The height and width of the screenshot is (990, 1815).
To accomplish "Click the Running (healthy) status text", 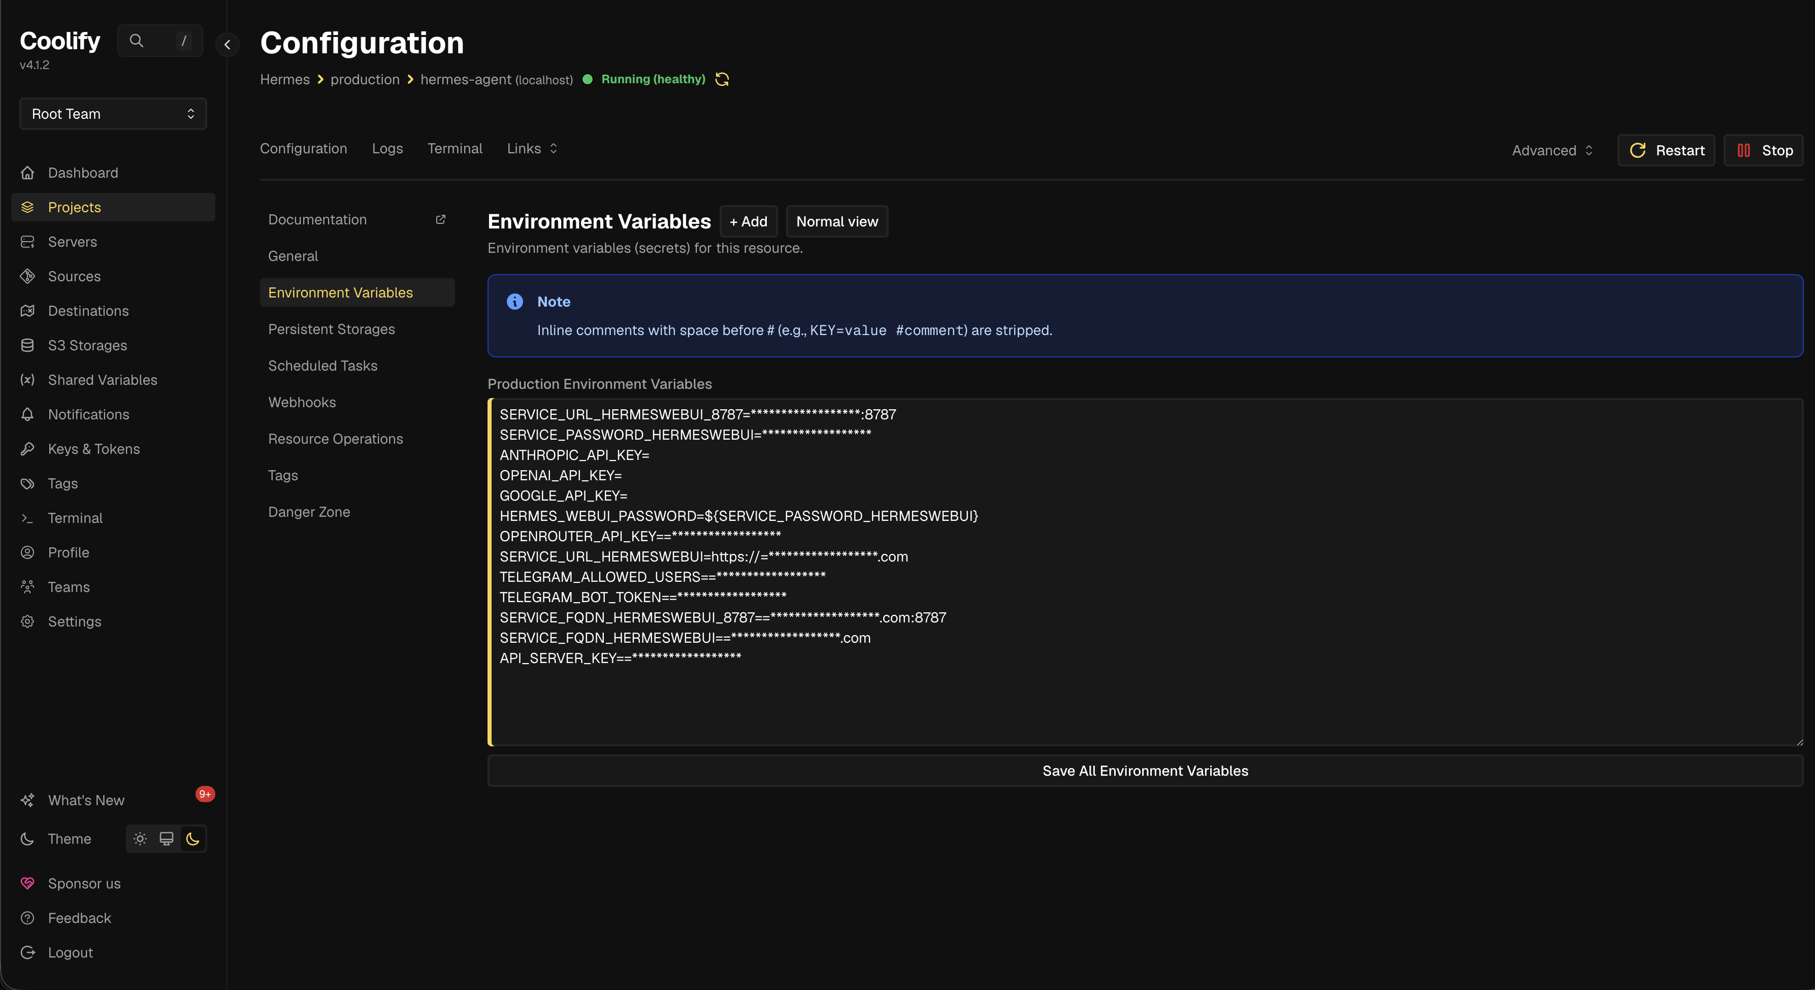I will click(653, 79).
